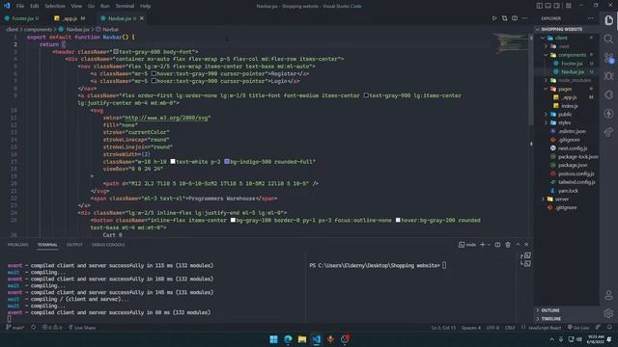Open Run and Debug view

coord(609,76)
